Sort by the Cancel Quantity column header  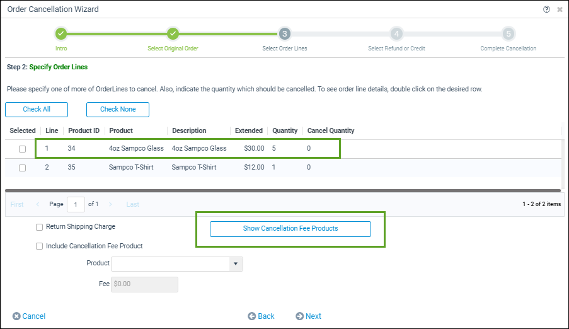tap(331, 130)
